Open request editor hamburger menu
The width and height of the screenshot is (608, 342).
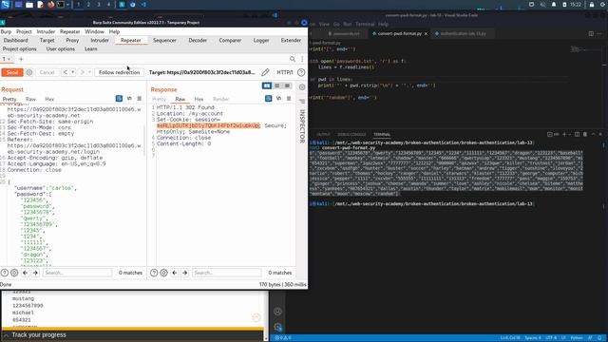[x=140, y=99]
